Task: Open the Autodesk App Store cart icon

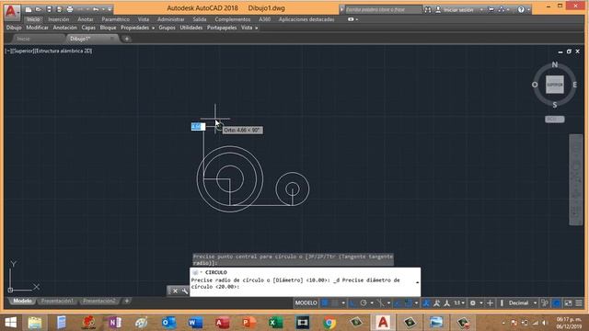Action: [491, 10]
